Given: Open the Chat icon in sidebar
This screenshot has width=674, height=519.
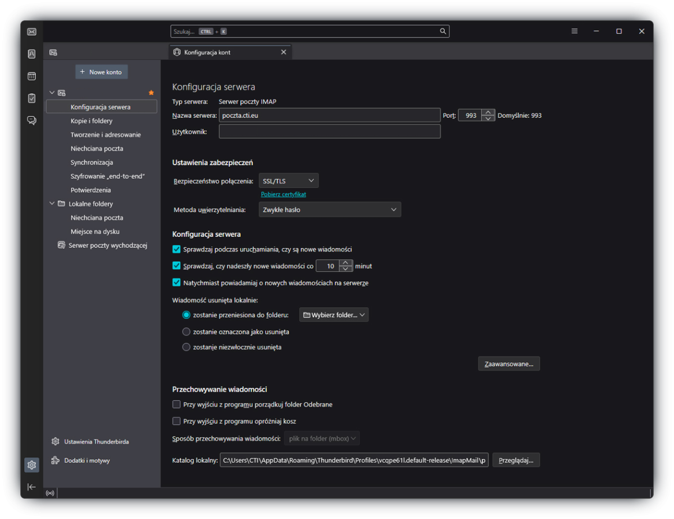Looking at the screenshot, I should [x=32, y=120].
